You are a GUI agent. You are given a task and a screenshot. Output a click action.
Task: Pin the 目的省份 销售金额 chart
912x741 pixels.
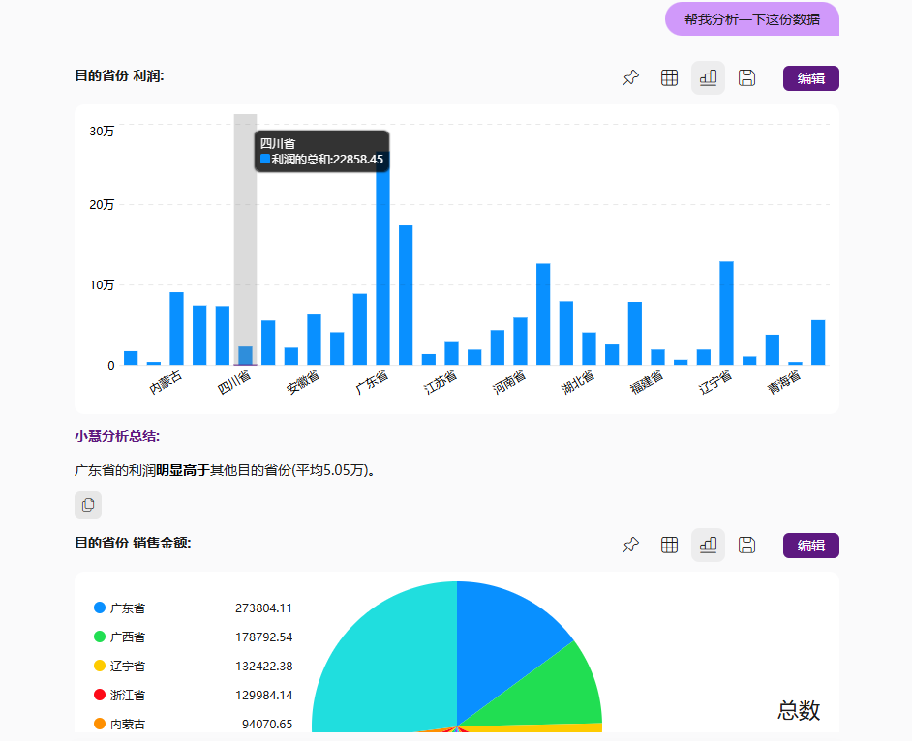click(x=630, y=546)
